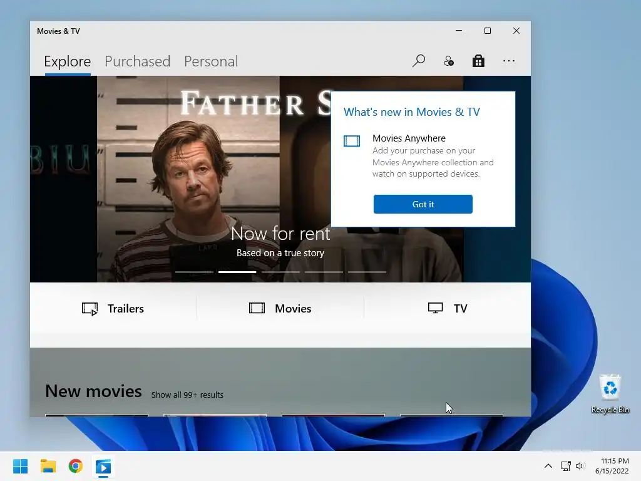641x481 pixels.
Task: Open the search magnifier icon
Action: 418,61
